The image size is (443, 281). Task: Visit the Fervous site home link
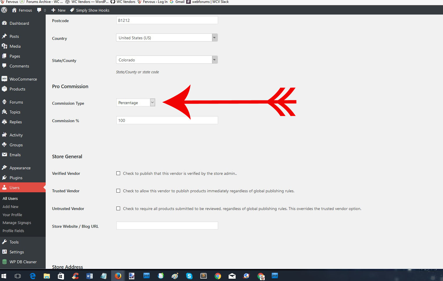(22, 10)
